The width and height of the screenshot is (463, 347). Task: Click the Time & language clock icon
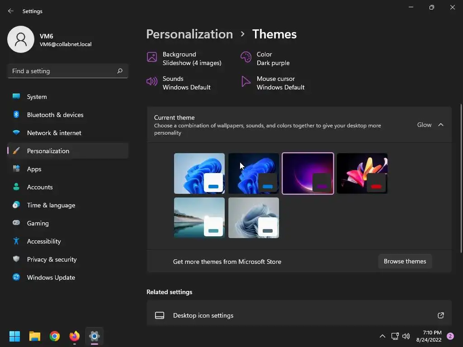(16, 205)
